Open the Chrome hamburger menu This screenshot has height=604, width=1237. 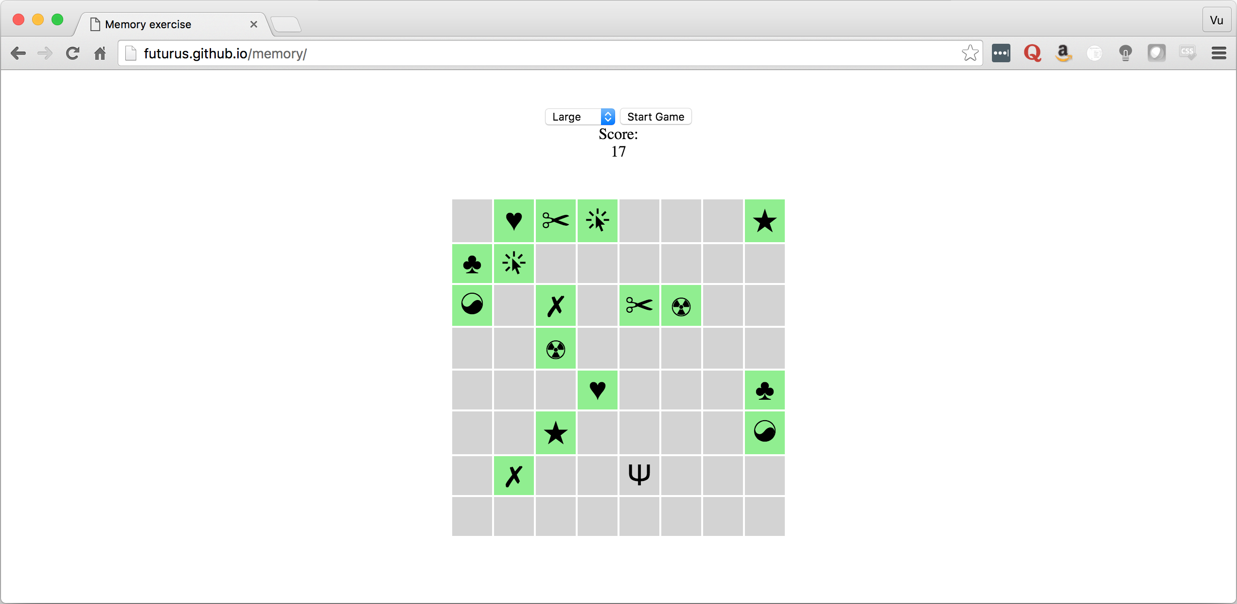pyautogui.click(x=1219, y=53)
